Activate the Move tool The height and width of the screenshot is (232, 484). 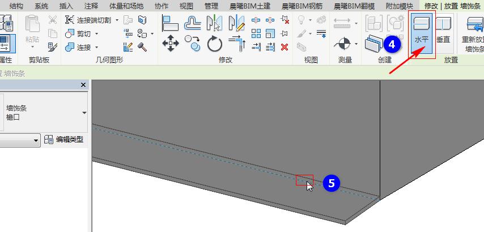[171, 43]
